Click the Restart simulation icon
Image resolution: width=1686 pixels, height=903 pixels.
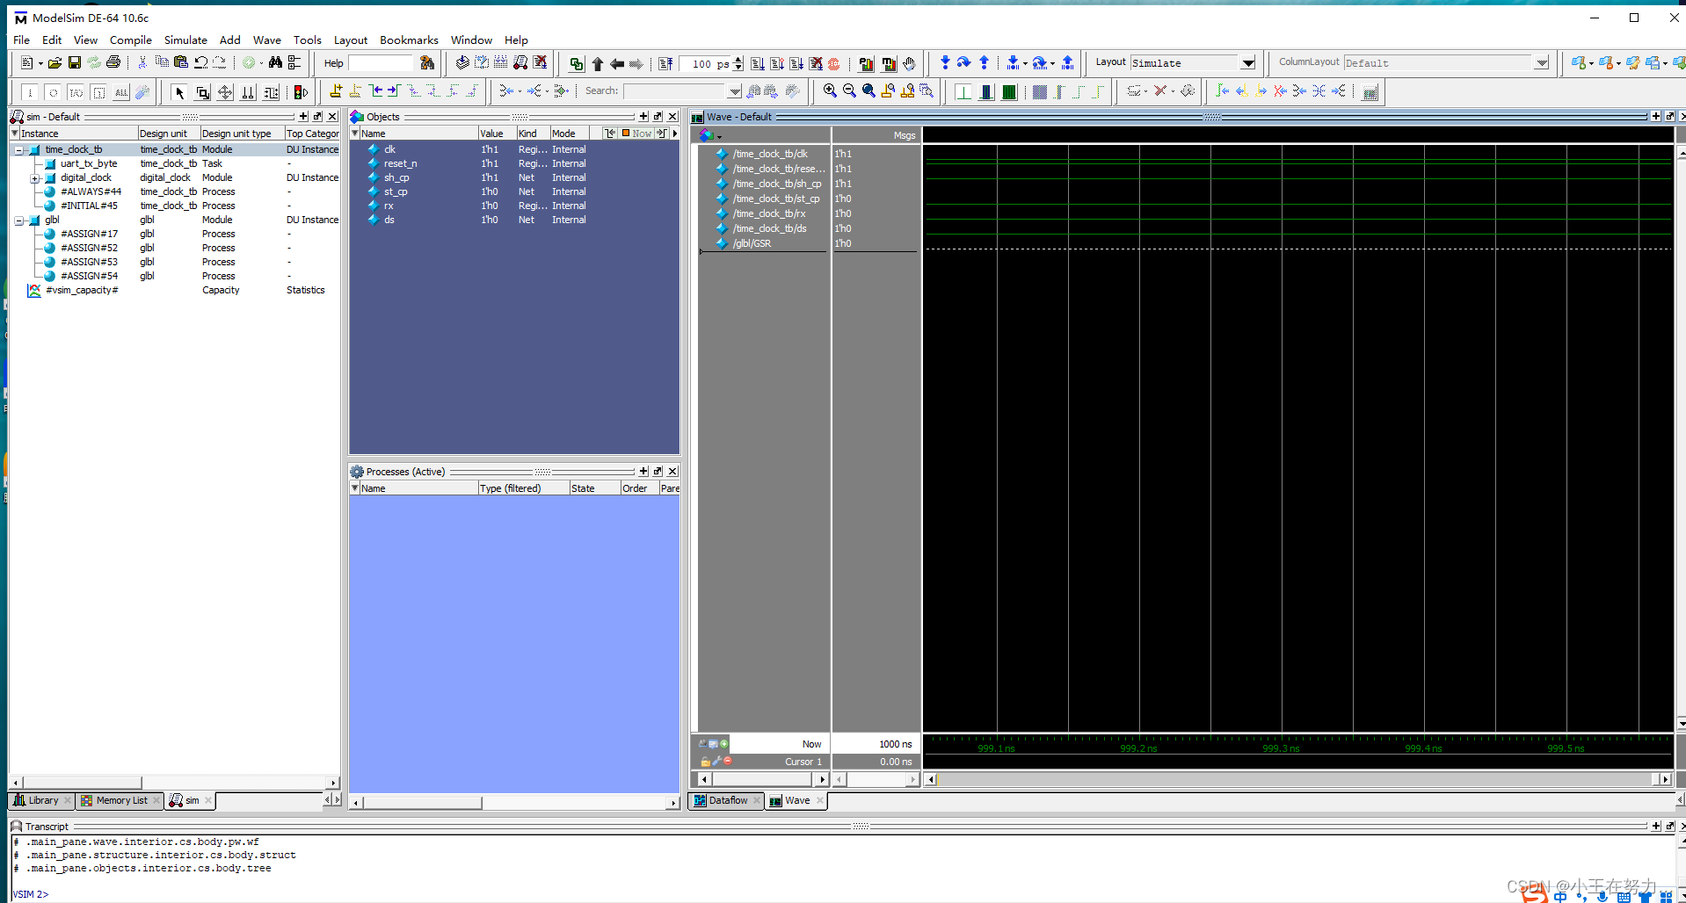click(665, 63)
